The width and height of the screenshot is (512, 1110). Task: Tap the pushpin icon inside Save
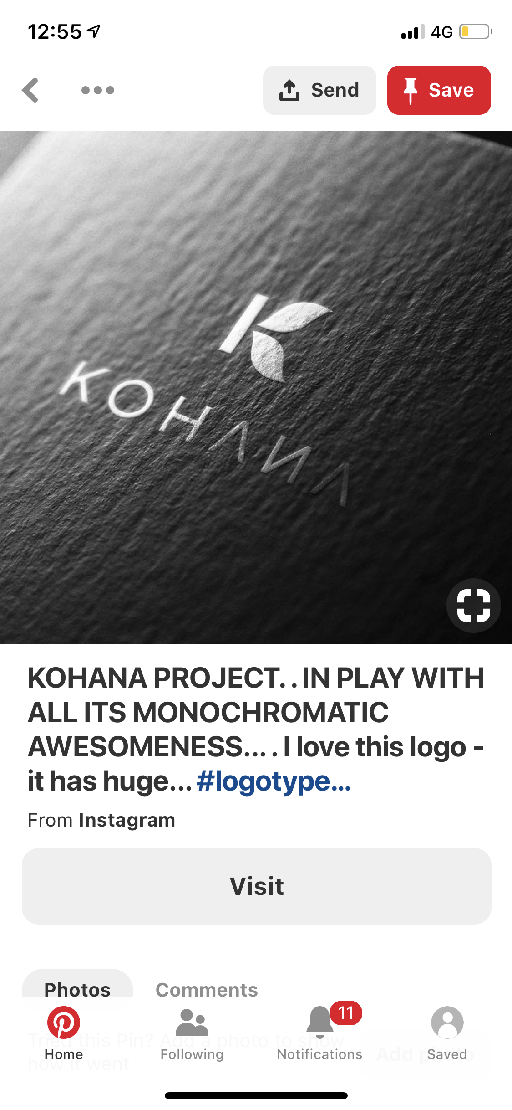pos(411,91)
